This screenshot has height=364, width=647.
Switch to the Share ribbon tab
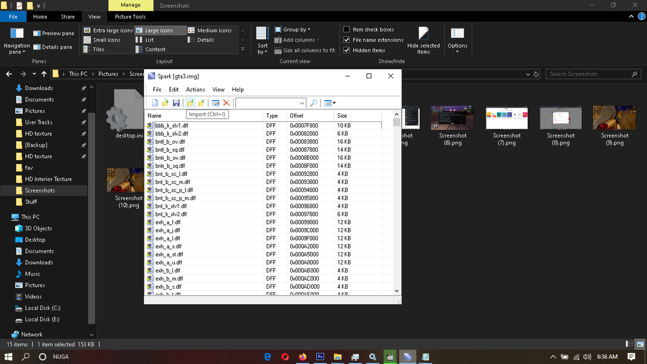coord(68,17)
